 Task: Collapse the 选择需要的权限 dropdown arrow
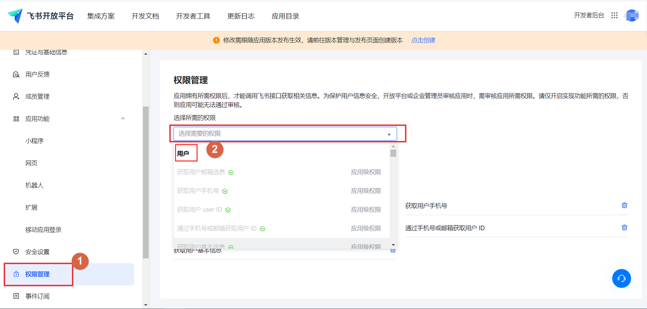[x=389, y=134]
